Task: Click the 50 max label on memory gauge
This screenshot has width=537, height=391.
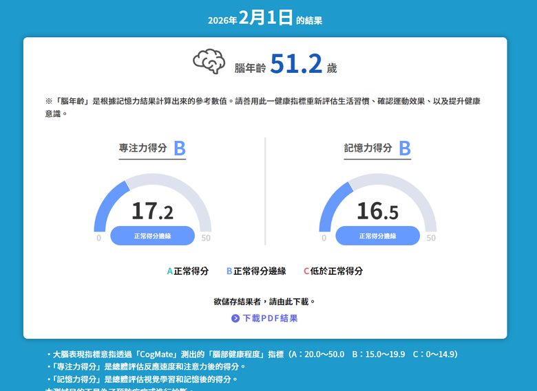Action: click(x=431, y=238)
